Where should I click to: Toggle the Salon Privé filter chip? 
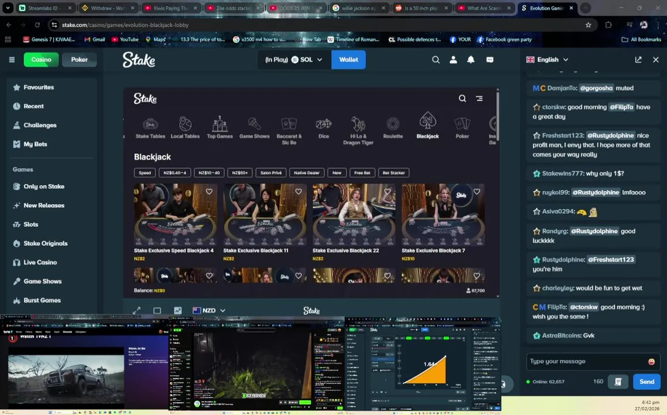(x=271, y=173)
